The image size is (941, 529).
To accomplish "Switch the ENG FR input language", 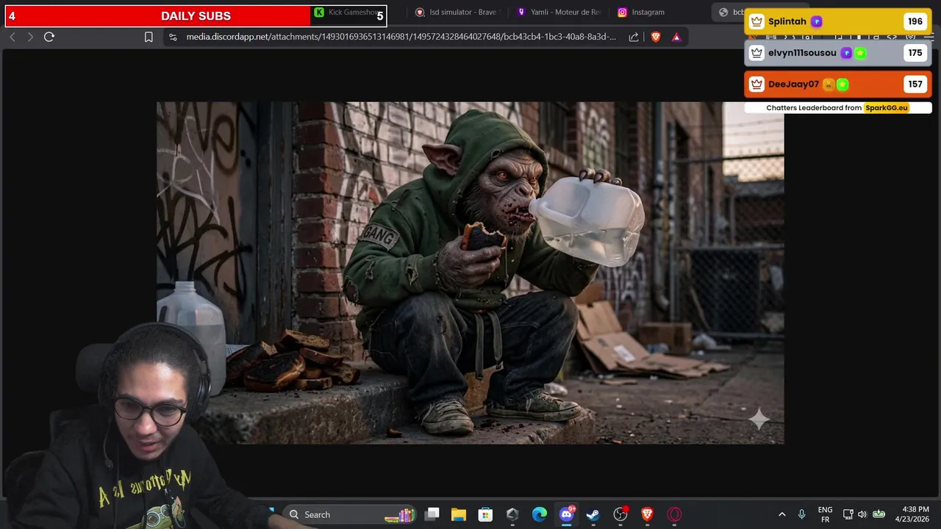I will (x=825, y=514).
